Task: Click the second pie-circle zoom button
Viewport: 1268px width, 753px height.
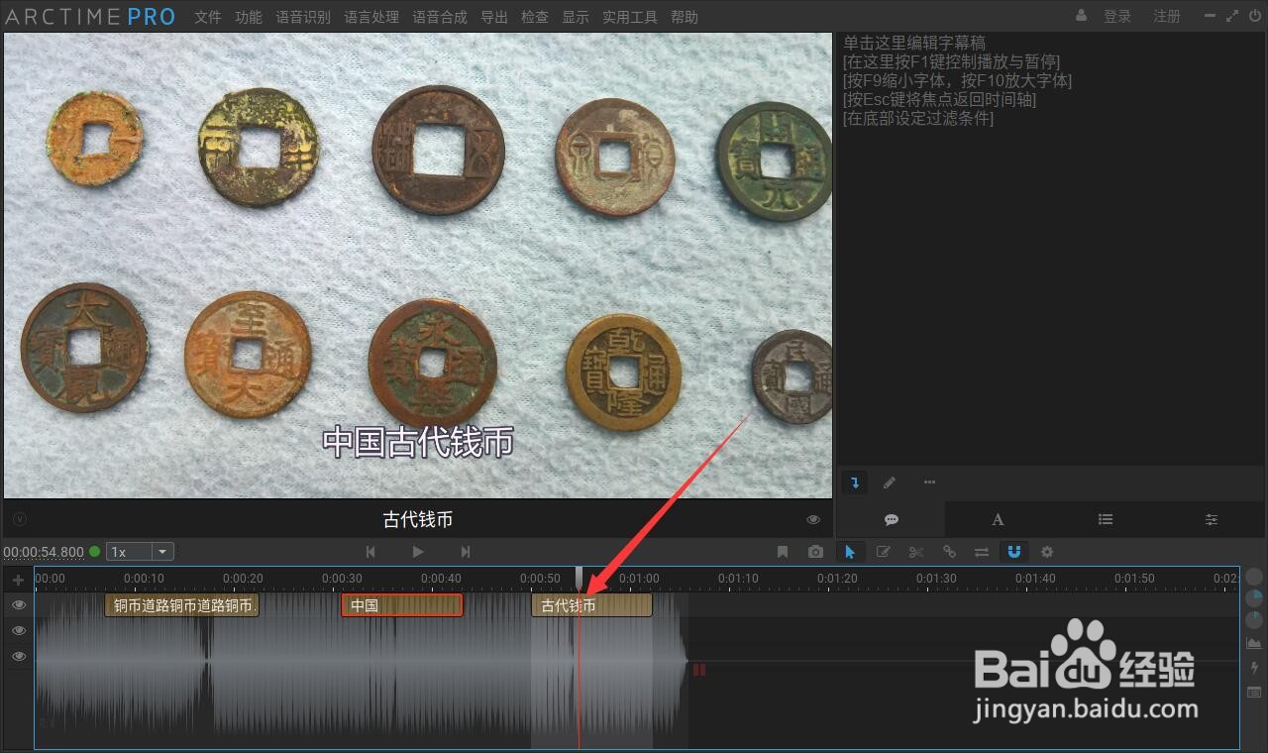Action: click(x=1254, y=598)
